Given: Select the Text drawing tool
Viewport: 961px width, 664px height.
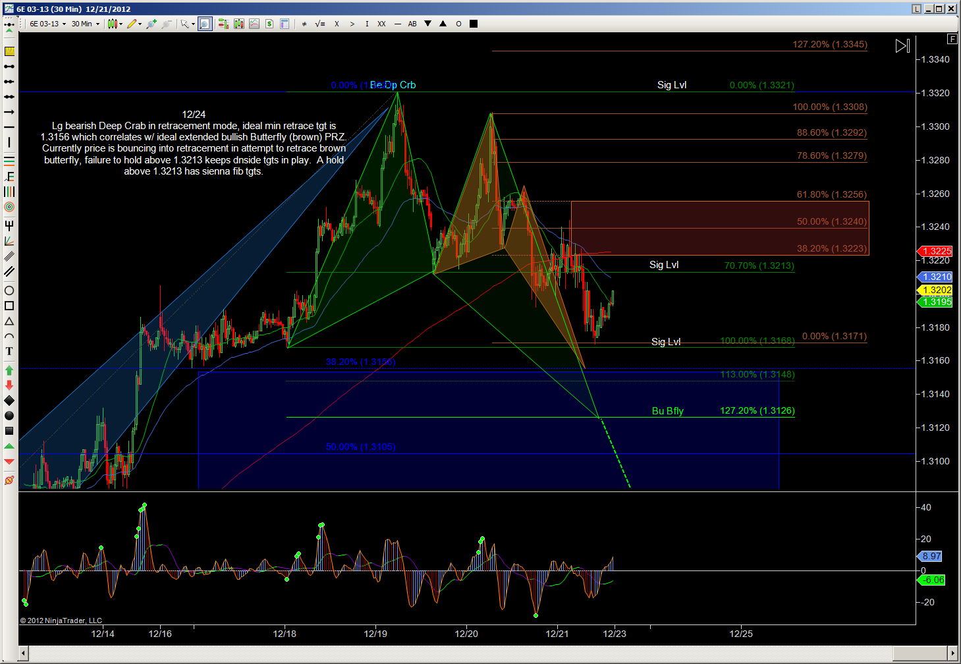Looking at the screenshot, I should click(x=9, y=352).
